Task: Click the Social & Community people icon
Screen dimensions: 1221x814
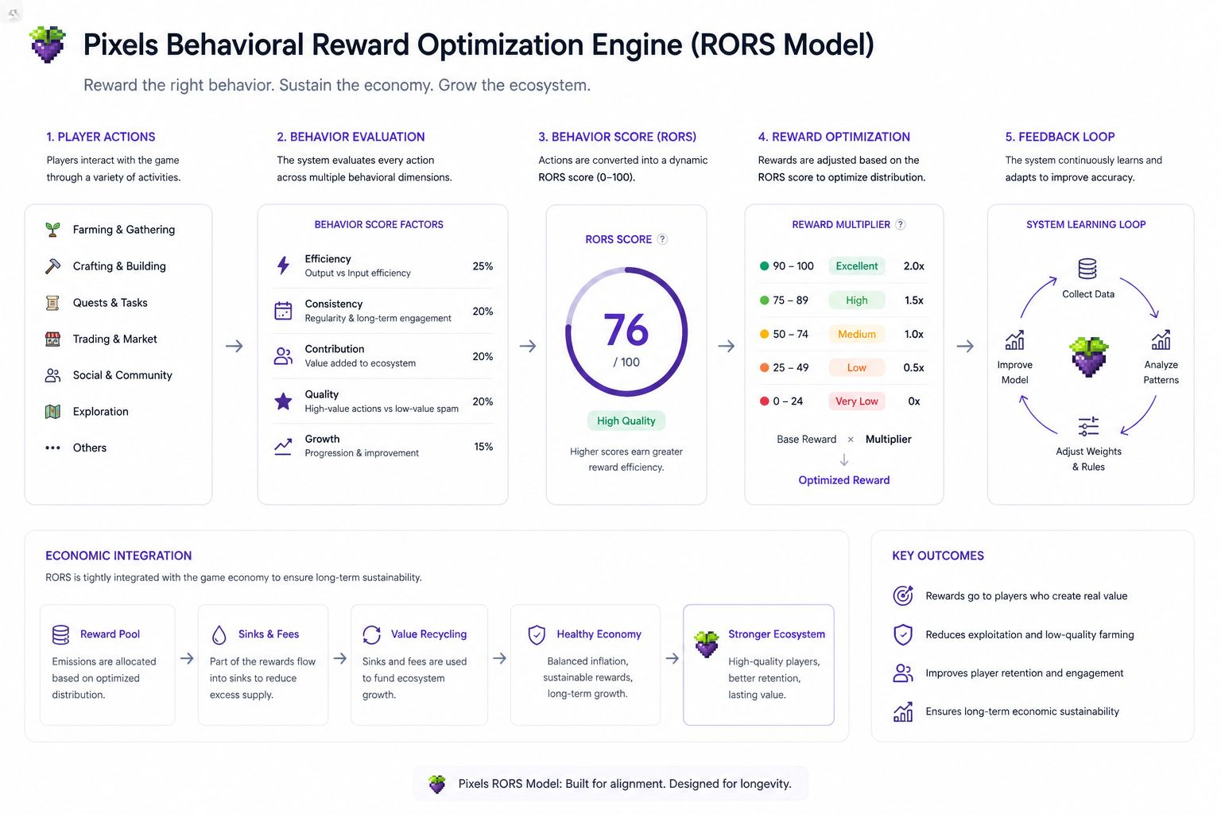Action: tap(52, 375)
